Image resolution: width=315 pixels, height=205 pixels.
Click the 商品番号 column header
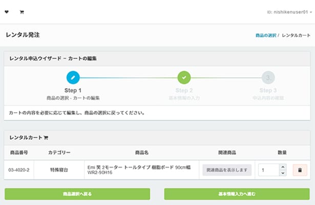point(19,153)
